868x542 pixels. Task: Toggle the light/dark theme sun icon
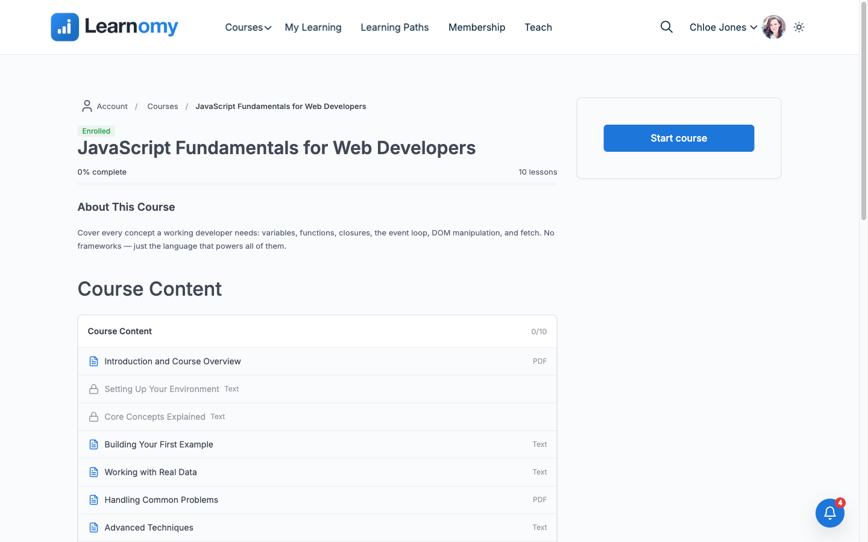click(799, 27)
